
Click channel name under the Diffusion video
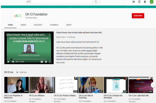35,99
